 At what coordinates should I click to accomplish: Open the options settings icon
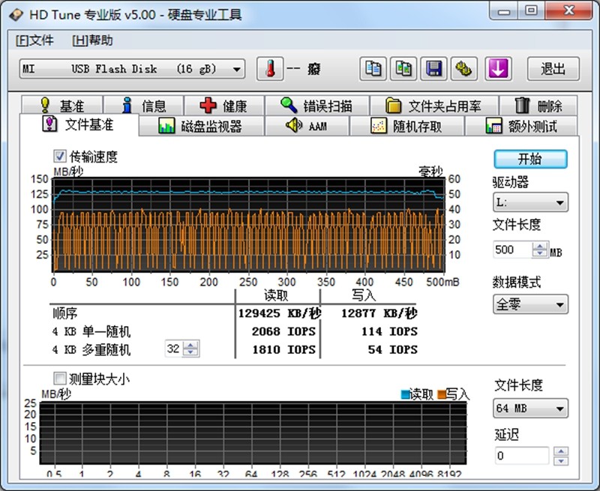click(464, 69)
